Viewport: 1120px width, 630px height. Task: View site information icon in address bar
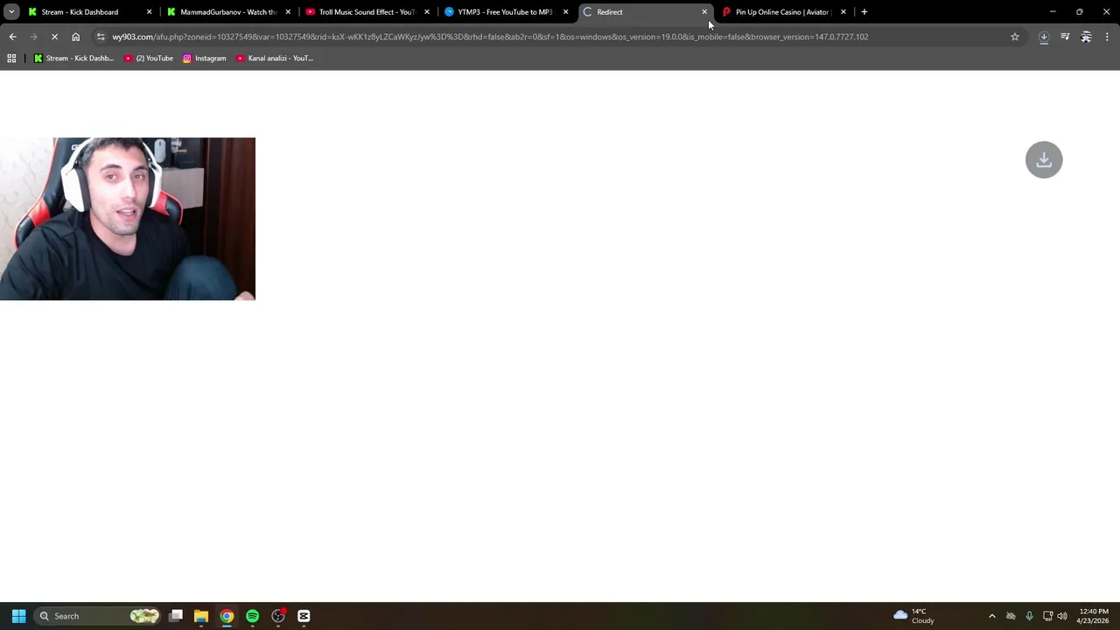101,37
